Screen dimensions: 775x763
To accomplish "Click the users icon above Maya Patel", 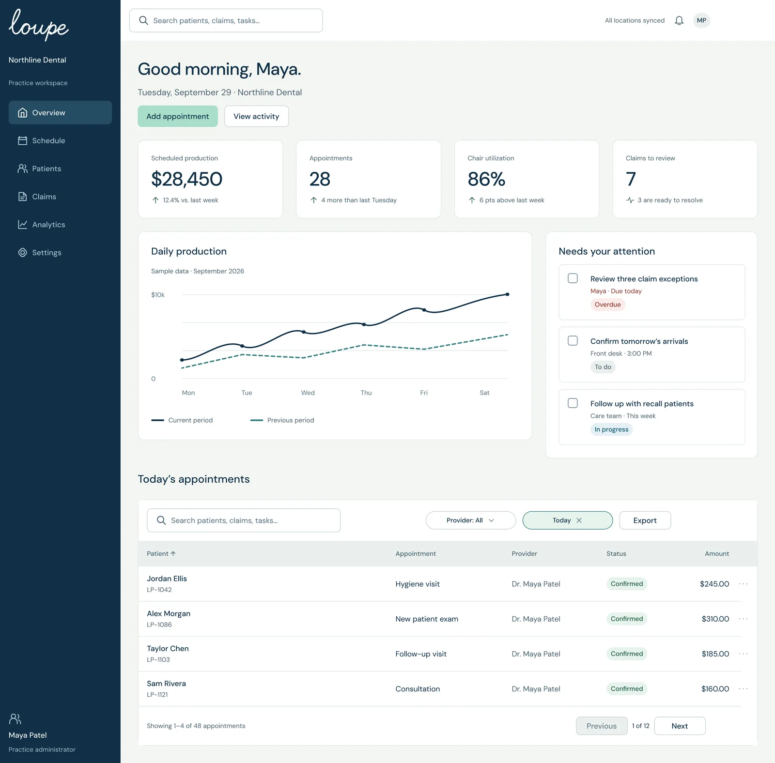I will click(15, 718).
